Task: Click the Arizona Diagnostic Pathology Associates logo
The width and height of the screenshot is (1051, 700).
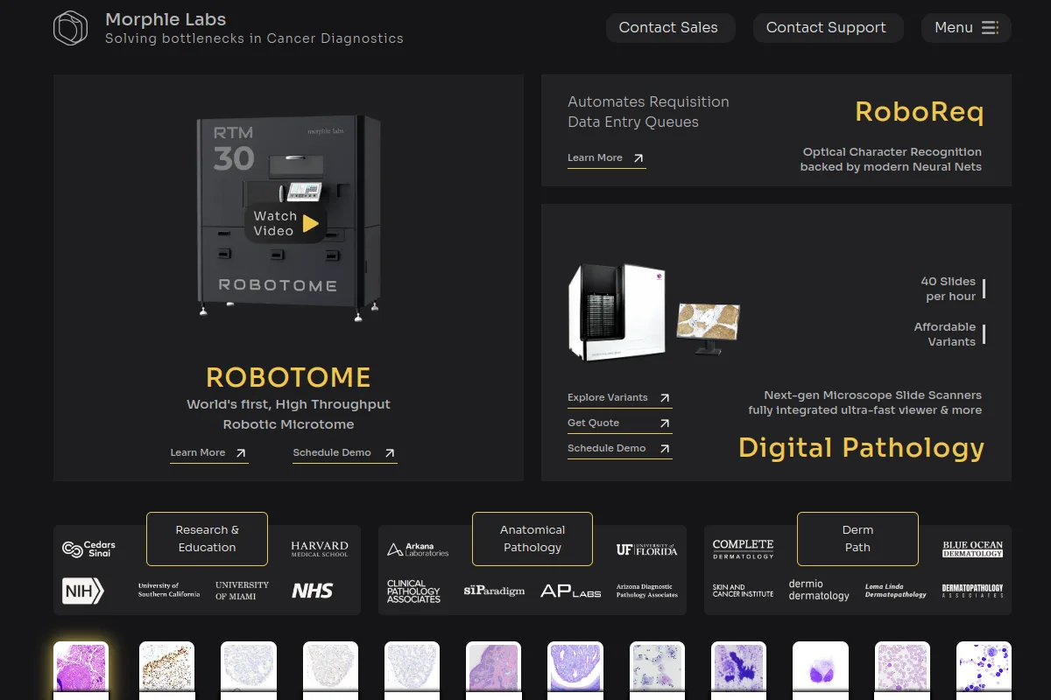Action: (646, 591)
